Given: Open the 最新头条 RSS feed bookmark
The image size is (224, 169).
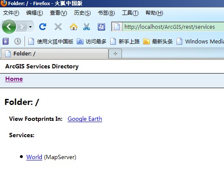Looking at the screenshot, I should click(x=158, y=42).
